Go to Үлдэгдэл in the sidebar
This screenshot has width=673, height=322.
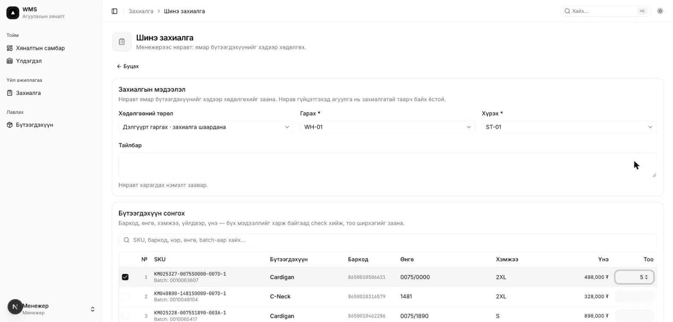click(x=51, y=61)
